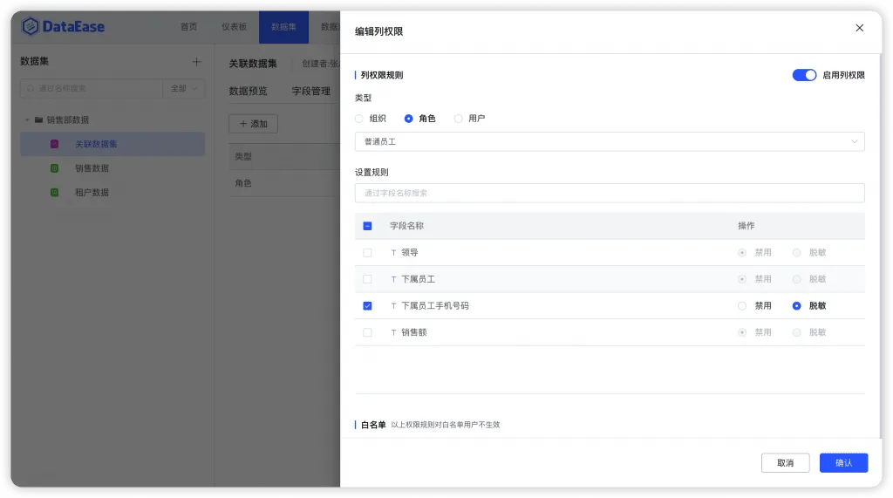Click the green 销售数据 dataset icon
Image resolution: width=893 pixels, height=498 pixels.
pos(54,168)
